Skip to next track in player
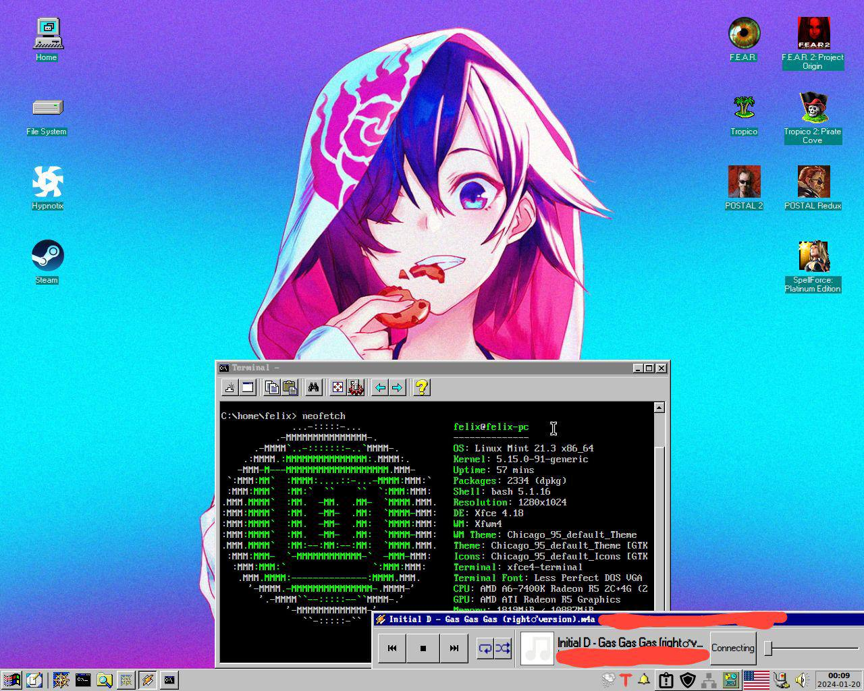Screen dimensions: 864x691 454,648
